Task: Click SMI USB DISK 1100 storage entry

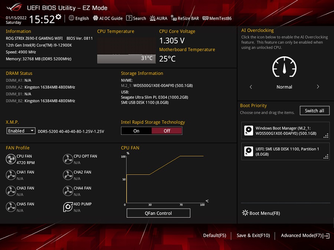Action: tap(145, 103)
